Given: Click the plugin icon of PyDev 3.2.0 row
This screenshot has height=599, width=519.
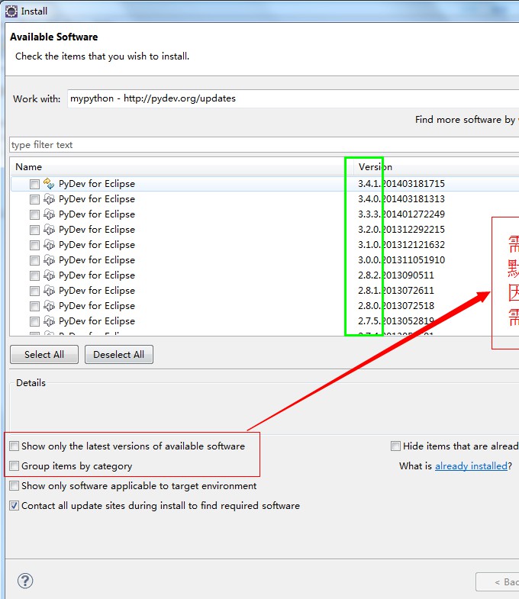Looking at the screenshot, I should pos(49,230).
